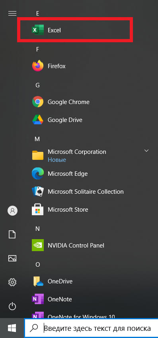This screenshot has height=338, width=158.
Task: Open Settings via the gear icon
Action: (12, 282)
